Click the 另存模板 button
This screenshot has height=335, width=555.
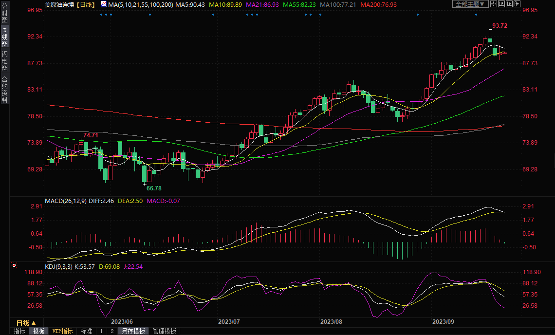(x=133, y=331)
